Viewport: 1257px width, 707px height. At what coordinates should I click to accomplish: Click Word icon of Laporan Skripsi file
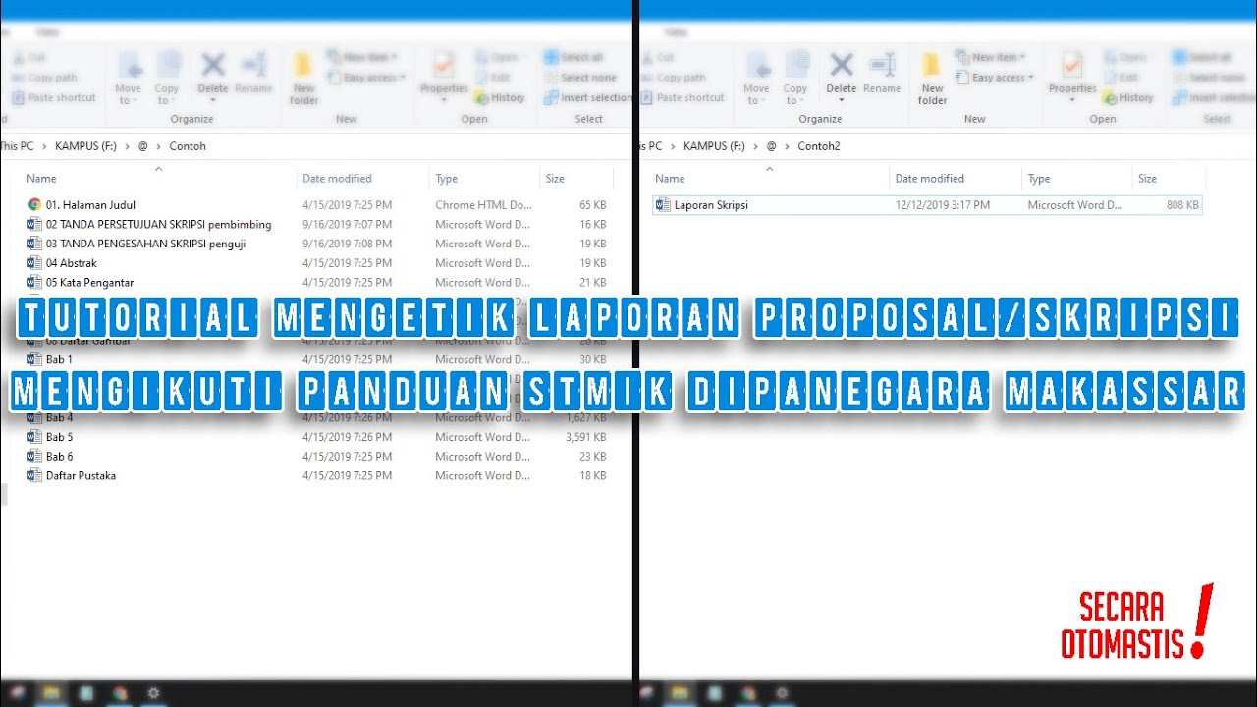(663, 205)
